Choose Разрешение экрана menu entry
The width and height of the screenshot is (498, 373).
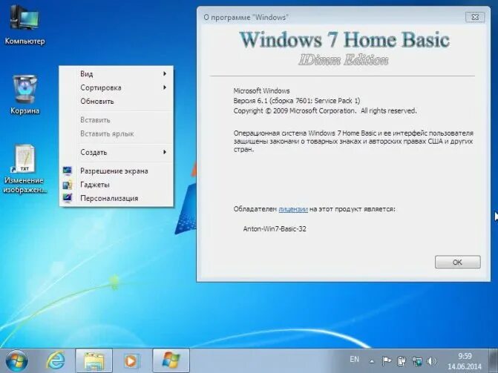[x=117, y=171]
